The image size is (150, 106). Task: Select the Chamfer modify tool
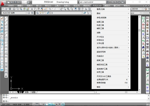pos(2,63)
